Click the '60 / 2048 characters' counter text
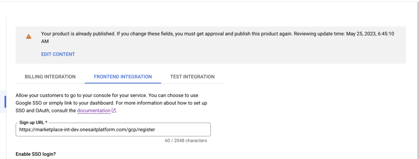The width and height of the screenshot is (419, 159). (186, 140)
